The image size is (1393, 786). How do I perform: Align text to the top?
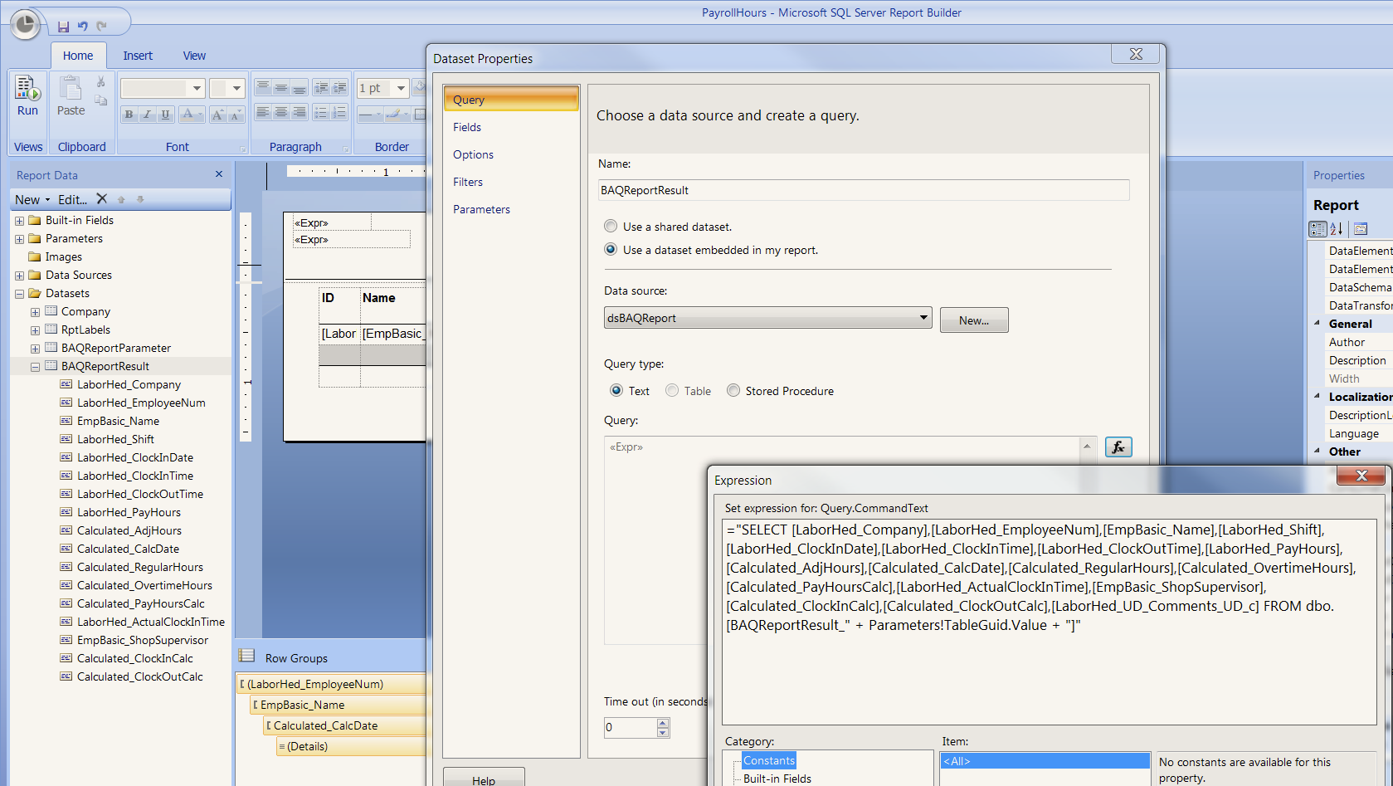click(263, 87)
